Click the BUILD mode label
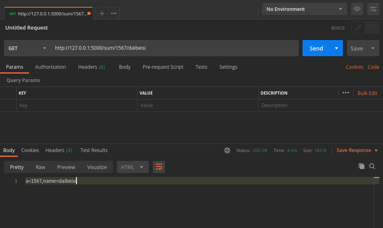 (x=338, y=28)
